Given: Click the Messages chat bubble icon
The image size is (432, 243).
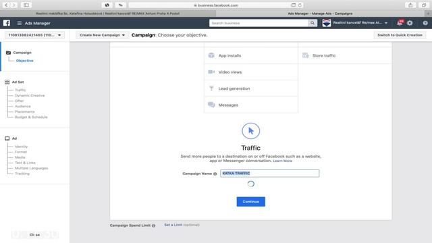Looking at the screenshot, I should click(211, 105).
